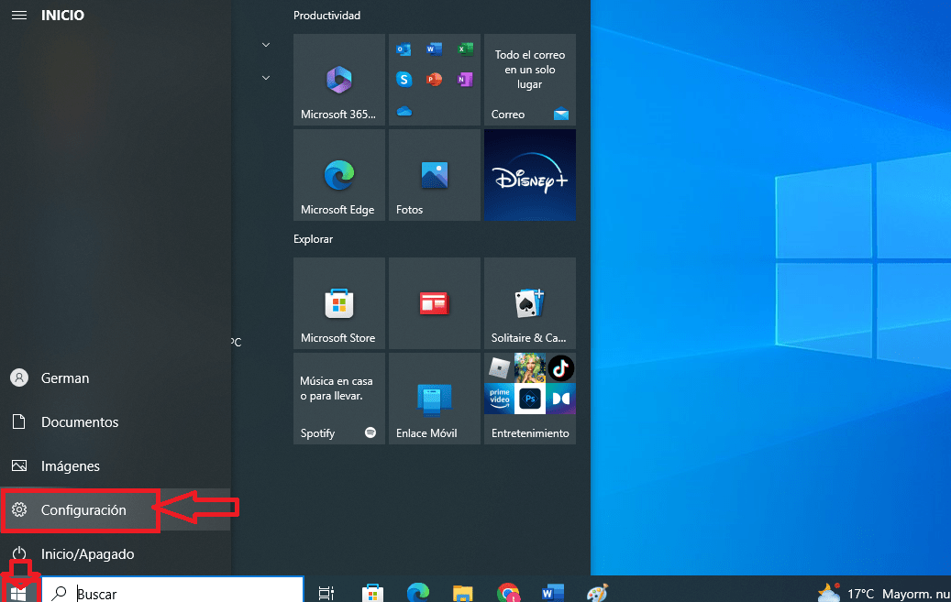This screenshot has height=602, width=951.
Task: Open Photoshop in Entretenimiento folder
Action: pos(530,399)
